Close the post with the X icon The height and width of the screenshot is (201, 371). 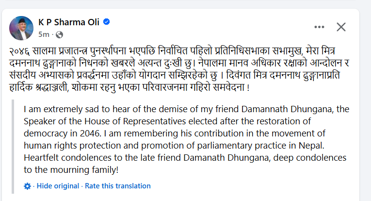click(x=341, y=27)
